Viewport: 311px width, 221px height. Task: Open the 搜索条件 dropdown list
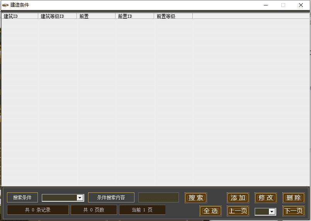(80, 198)
